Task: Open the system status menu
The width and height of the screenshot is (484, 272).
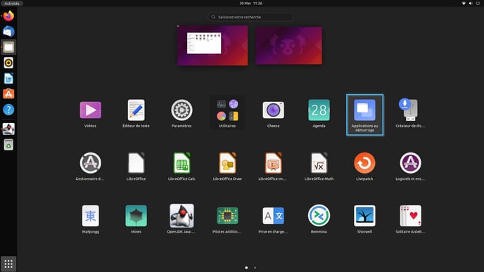Action: 471,4
